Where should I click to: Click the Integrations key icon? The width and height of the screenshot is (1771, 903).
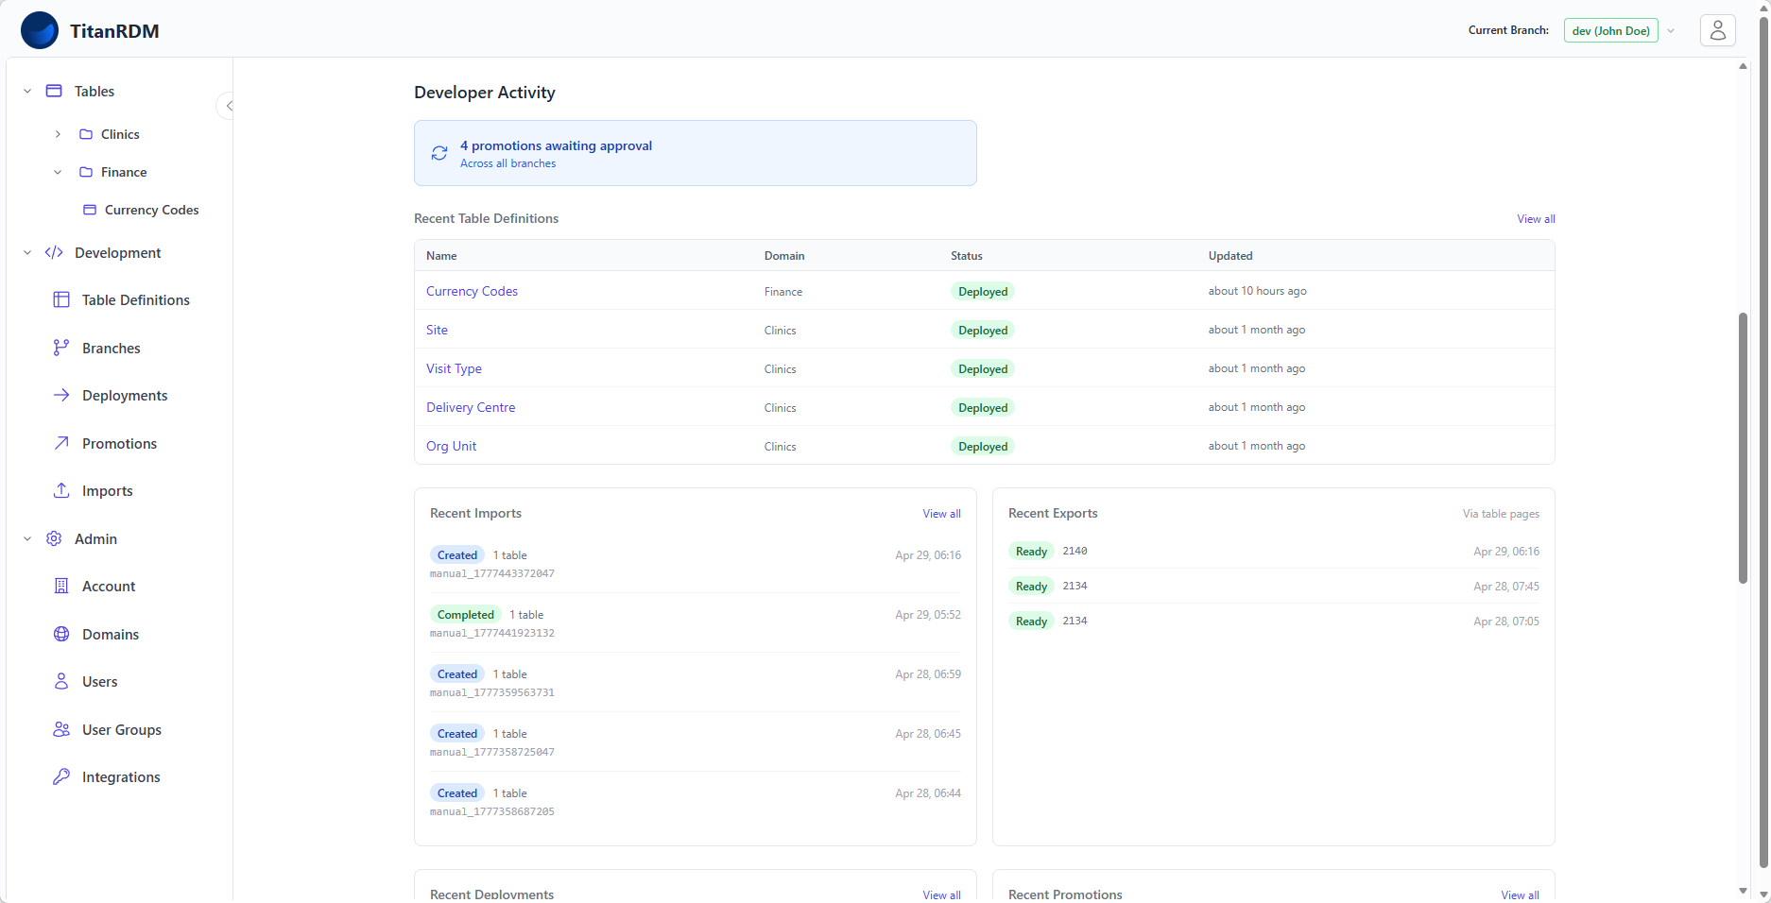61,776
